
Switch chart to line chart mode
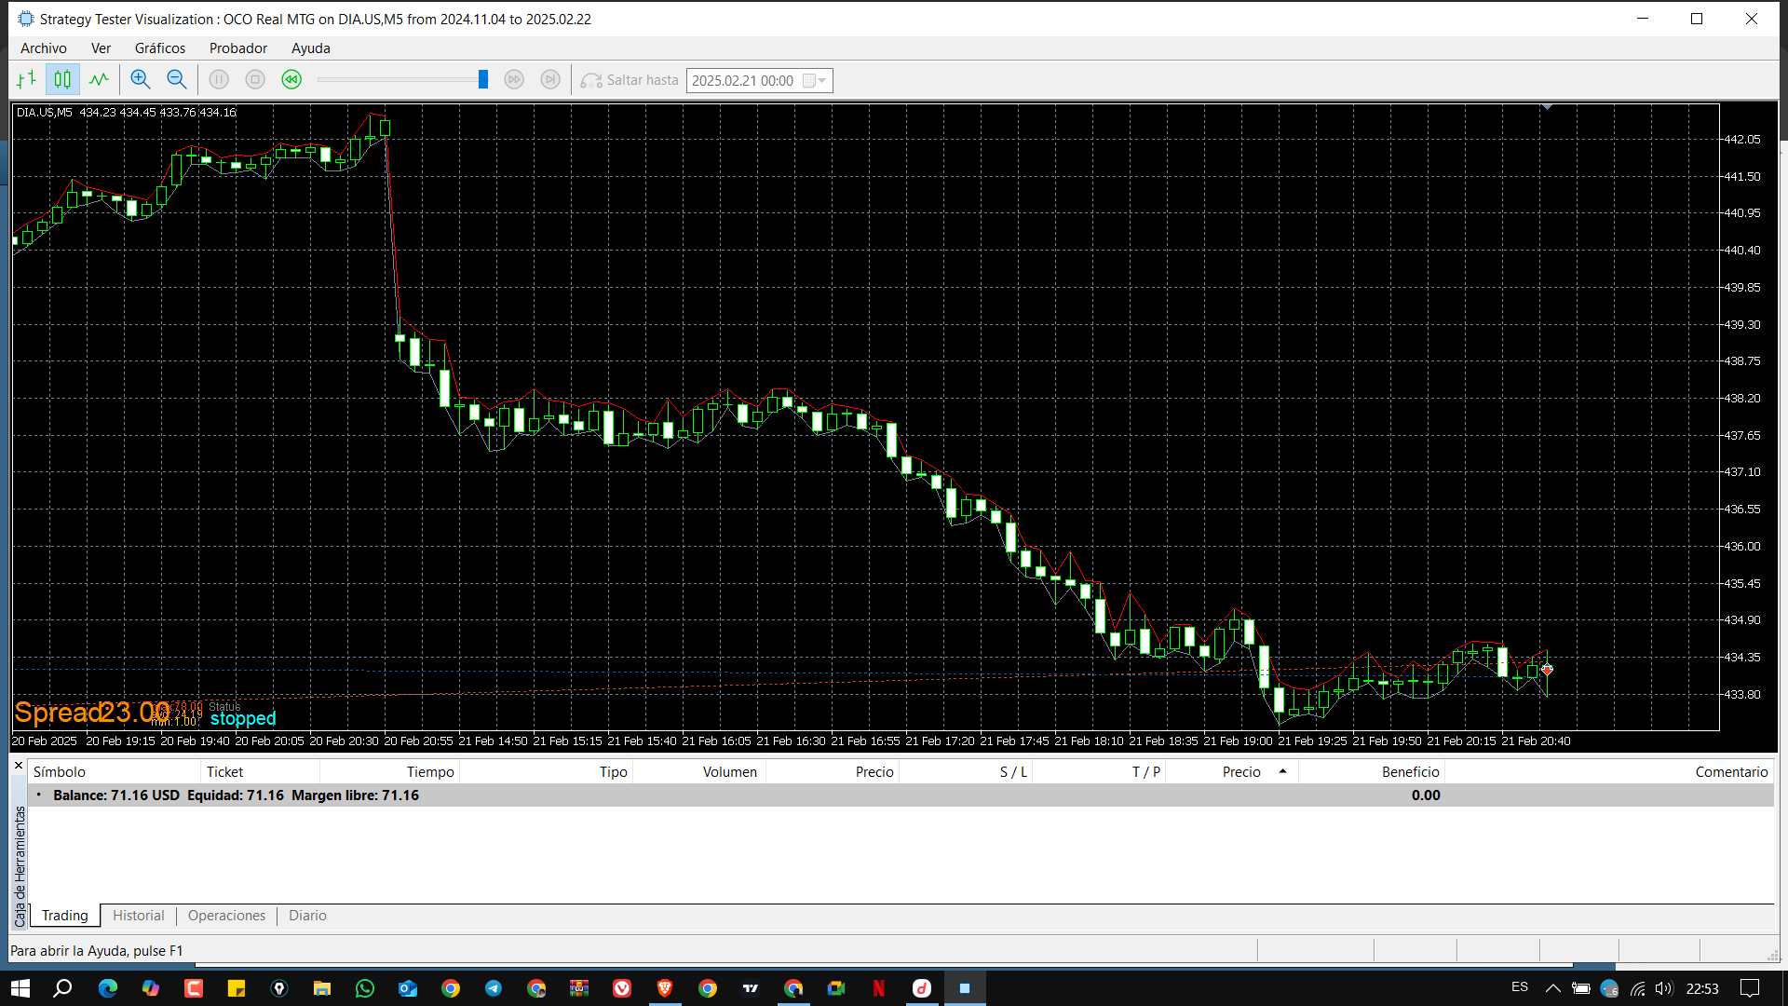99,80
